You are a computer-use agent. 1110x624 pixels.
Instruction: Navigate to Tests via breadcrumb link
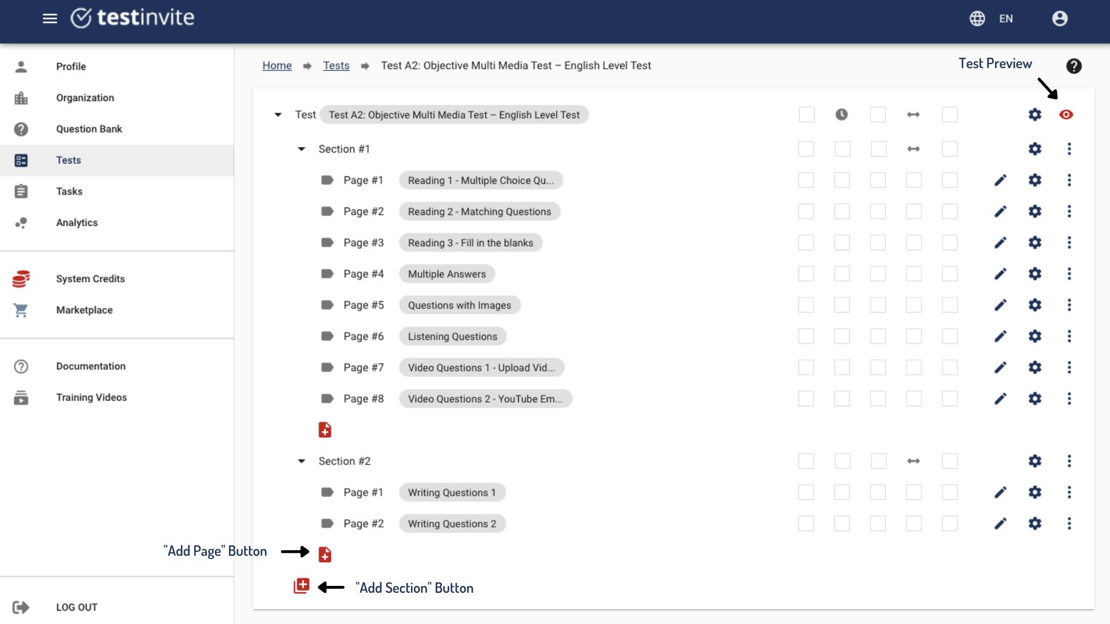pyautogui.click(x=336, y=65)
